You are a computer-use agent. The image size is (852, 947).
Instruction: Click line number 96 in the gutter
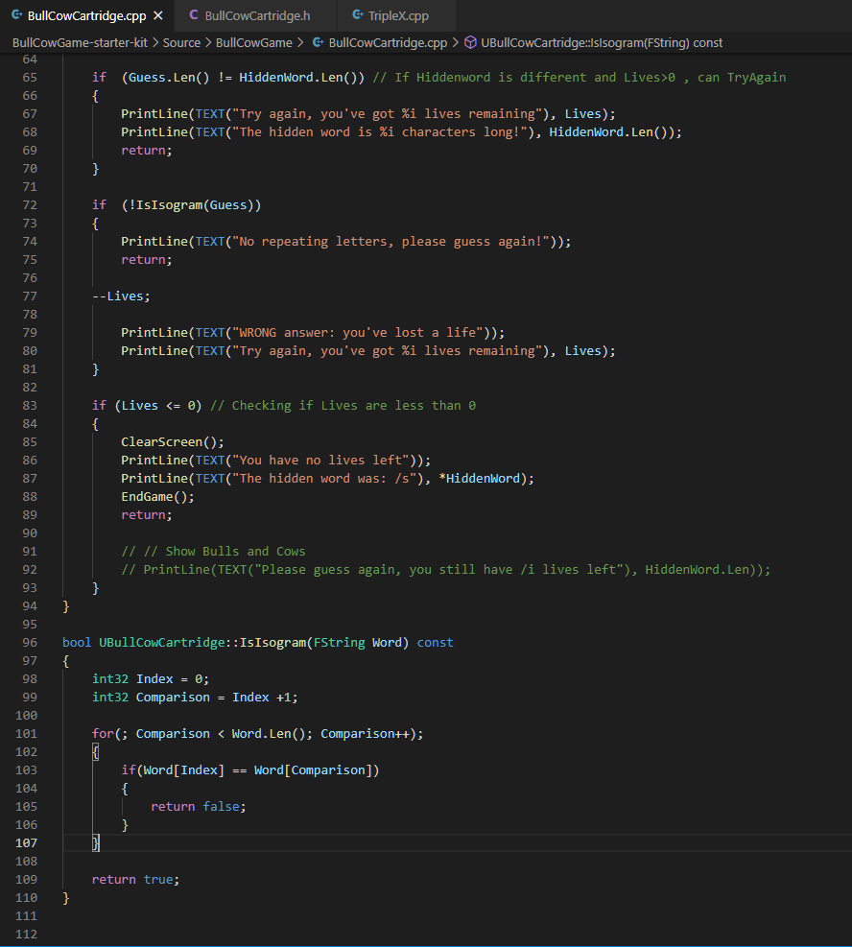tap(30, 642)
